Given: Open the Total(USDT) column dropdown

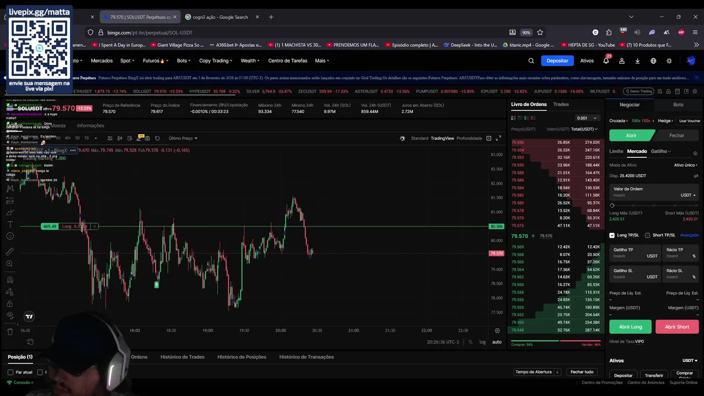Looking at the screenshot, I should tap(584, 129).
